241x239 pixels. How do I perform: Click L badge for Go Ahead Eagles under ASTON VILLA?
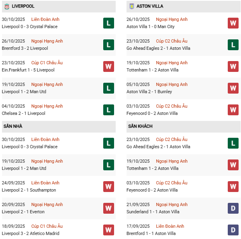233,45
